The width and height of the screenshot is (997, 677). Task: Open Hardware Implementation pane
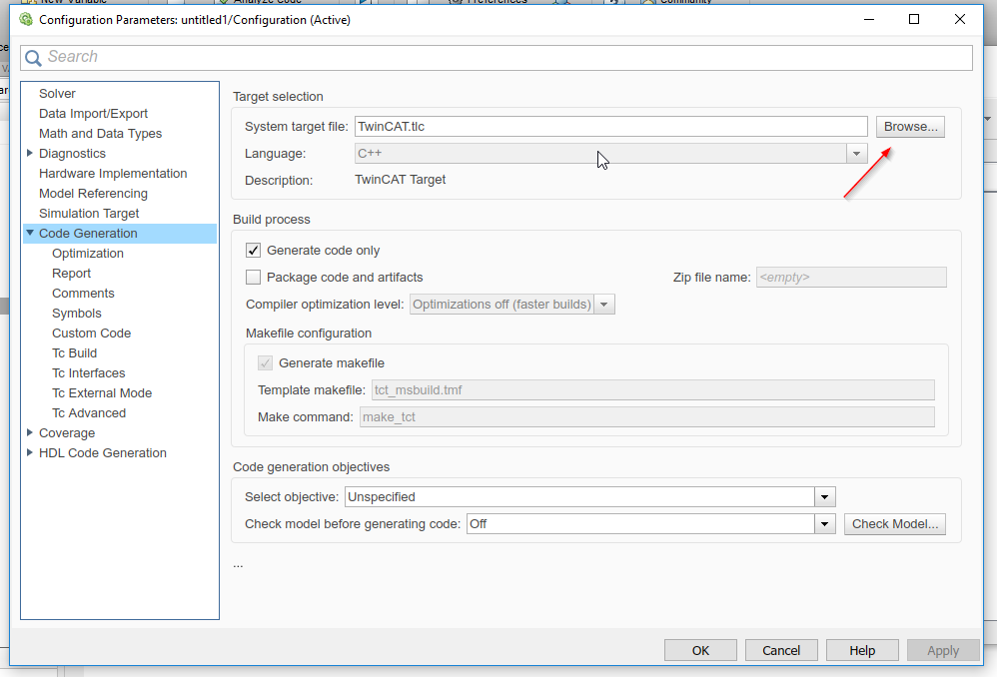click(113, 173)
